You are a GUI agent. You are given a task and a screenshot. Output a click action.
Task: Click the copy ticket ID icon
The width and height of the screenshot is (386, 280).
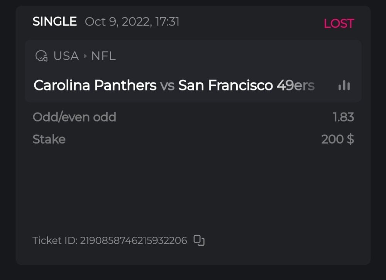[x=199, y=240]
